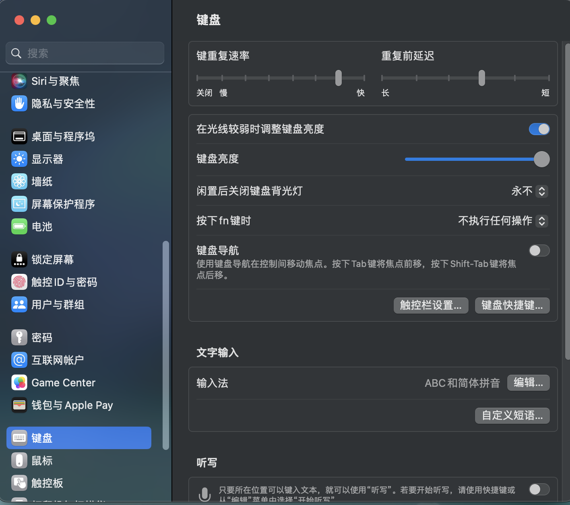Click the Siri 与聚焦 sidebar icon
Screen dimensions: 570x505
coord(19,81)
